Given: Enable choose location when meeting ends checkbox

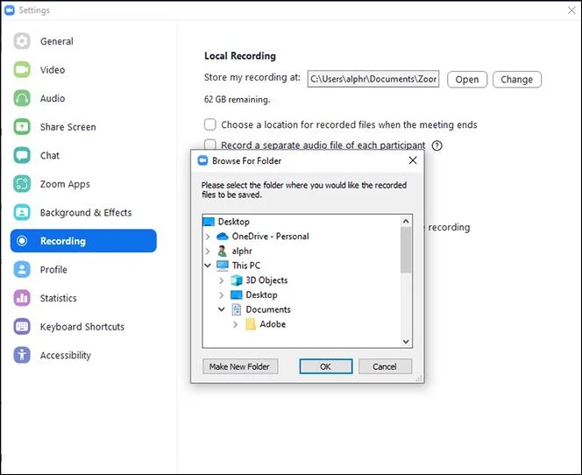Looking at the screenshot, I should (210, 124).
